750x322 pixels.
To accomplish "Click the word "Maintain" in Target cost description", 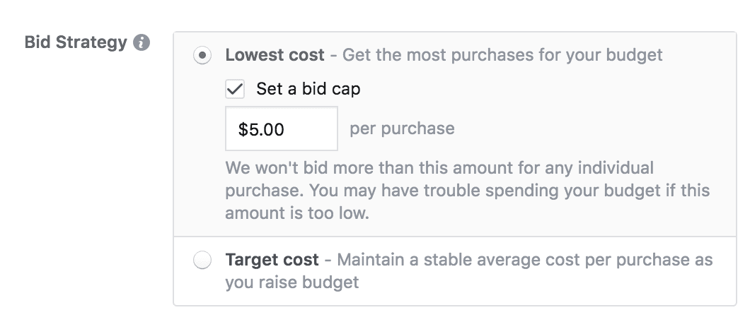I will 371,260.
